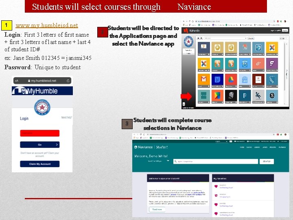
Task: Click the reload icon in Naviance browser toolbar
Action: pos(141,134)
